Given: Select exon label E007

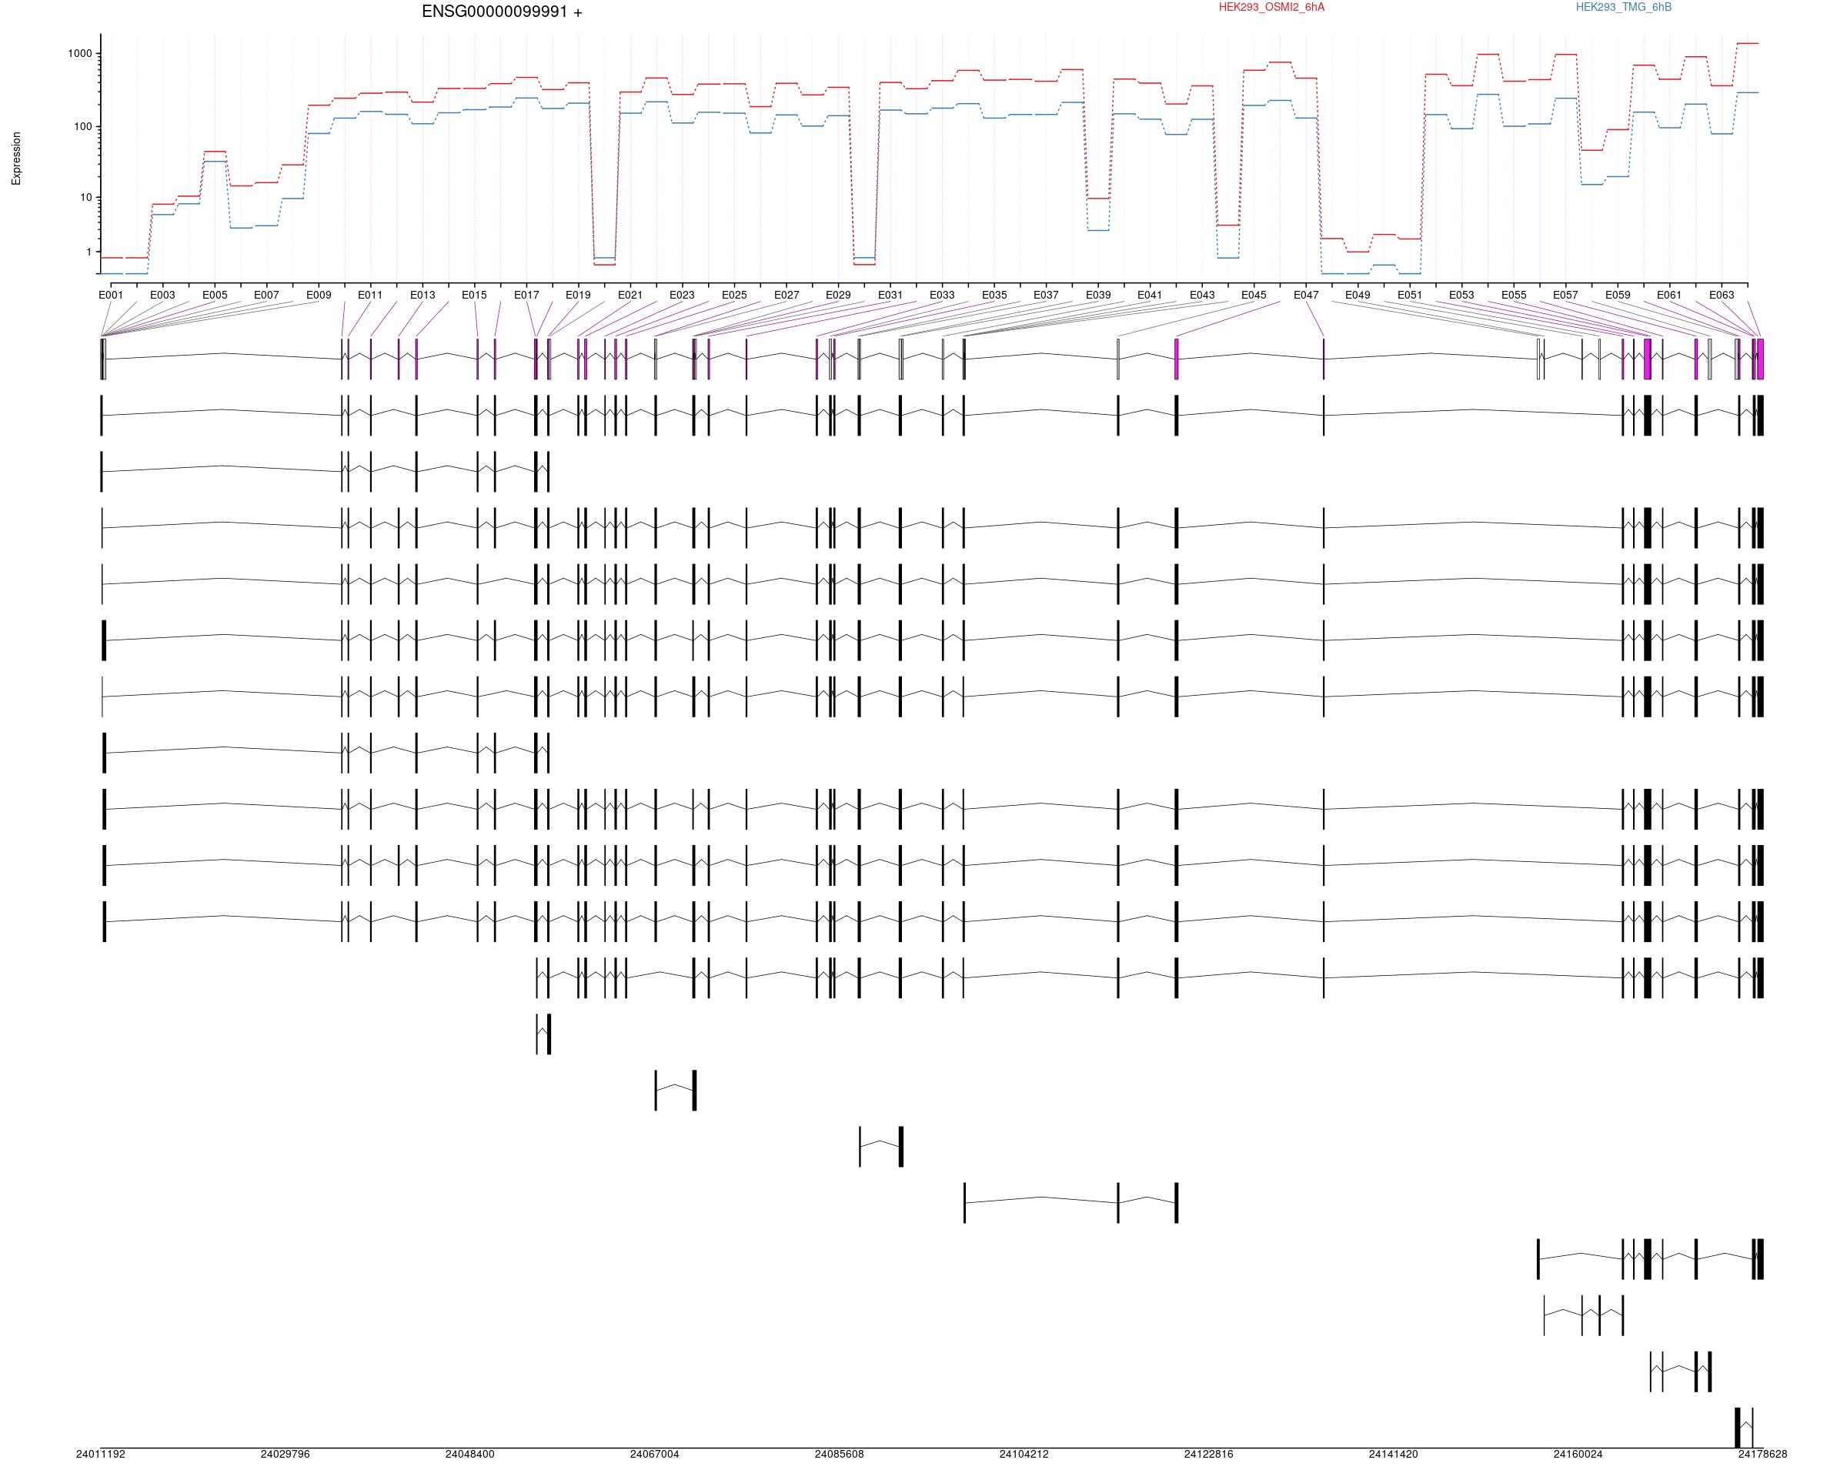Looking at the screenshot, I should (266, 296).
